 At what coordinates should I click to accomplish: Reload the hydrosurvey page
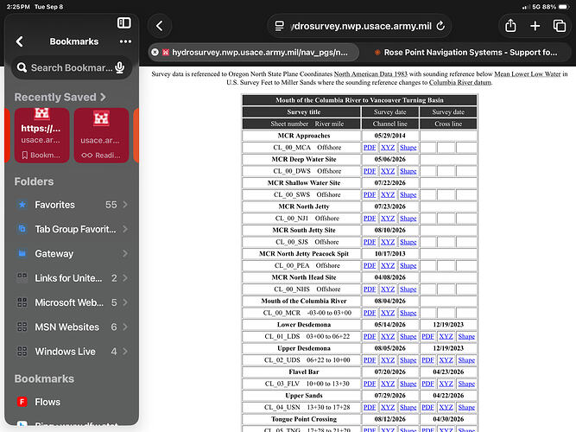440,26
